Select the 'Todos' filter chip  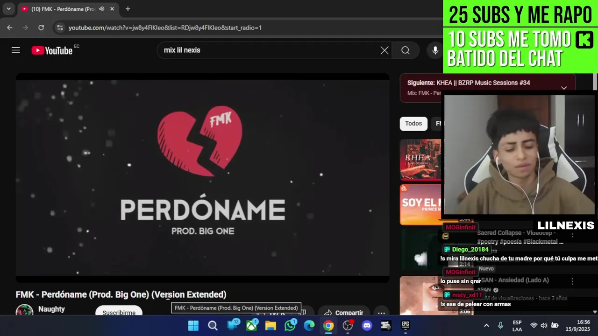click(413, 124)
